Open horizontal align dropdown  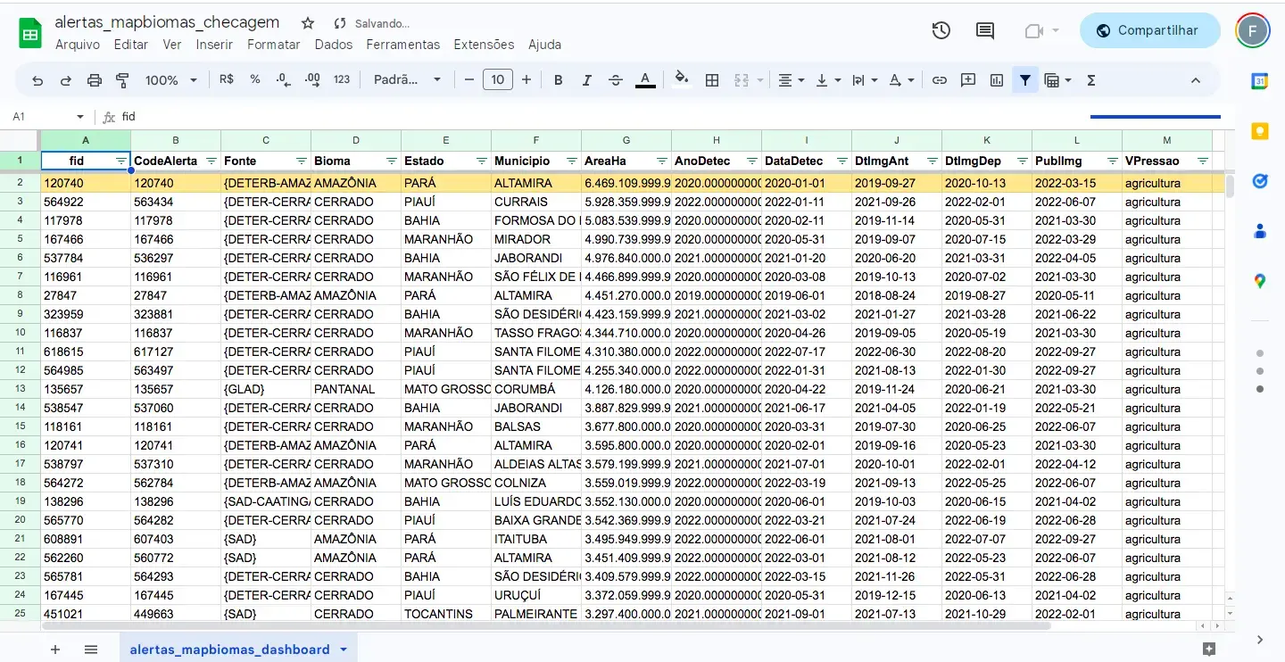[792, 80]
